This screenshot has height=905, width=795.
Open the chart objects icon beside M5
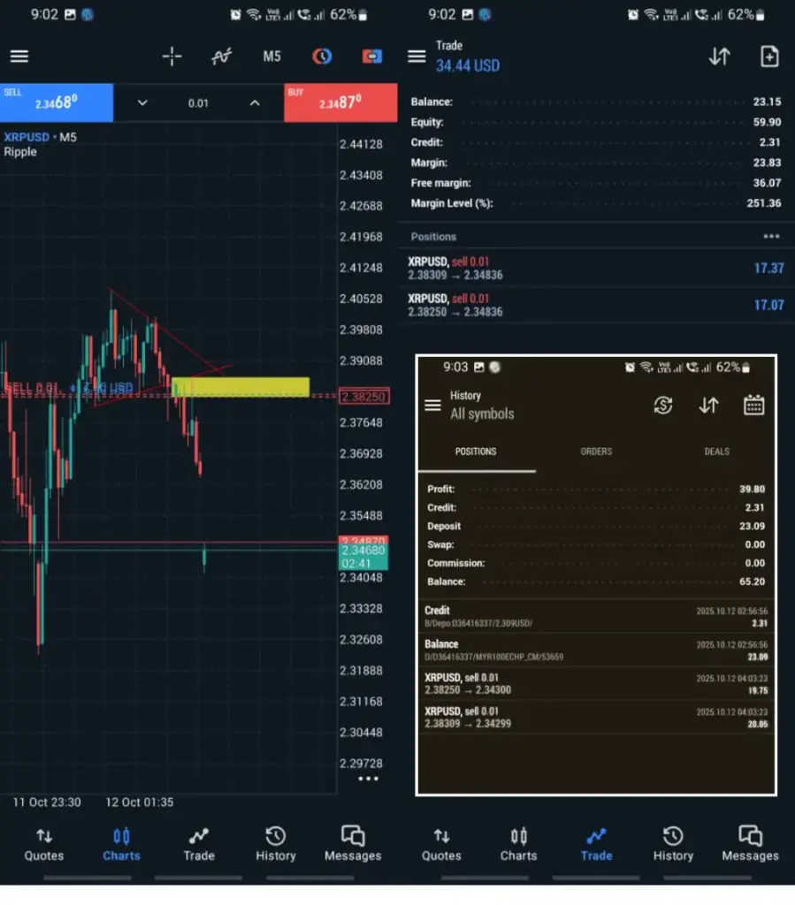(x=322, y=57)
